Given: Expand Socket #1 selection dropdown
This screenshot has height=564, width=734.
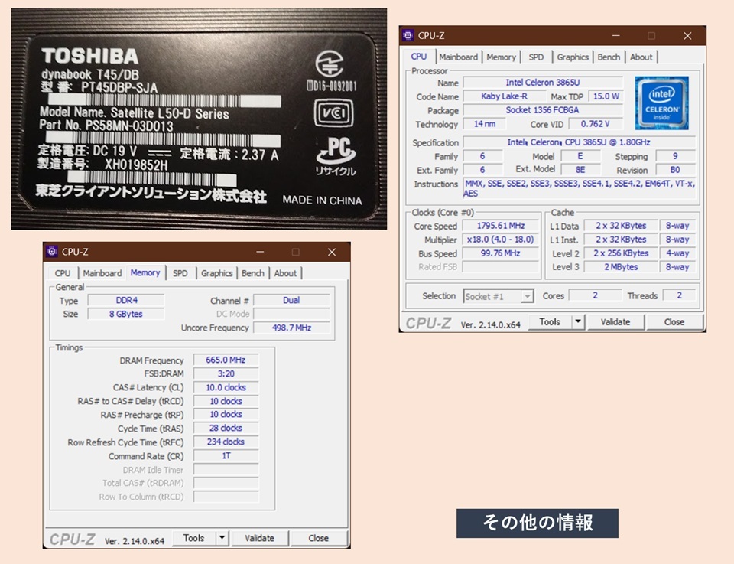Looking at the screenshot, I should (528, 296).
